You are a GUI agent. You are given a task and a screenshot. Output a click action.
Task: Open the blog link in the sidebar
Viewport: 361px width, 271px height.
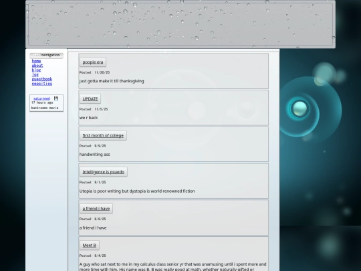pyautogui.click(x=36, y=70)
